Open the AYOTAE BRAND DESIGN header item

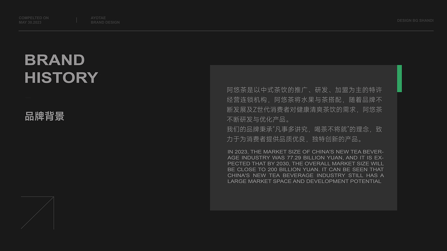105,20
